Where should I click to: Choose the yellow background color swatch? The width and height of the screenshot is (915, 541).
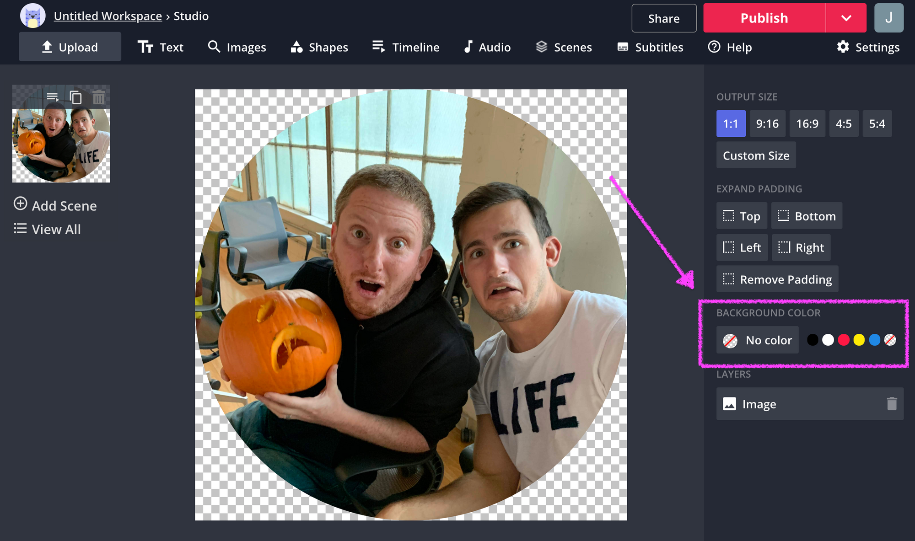pyautogui.click(x=859, y=340)
